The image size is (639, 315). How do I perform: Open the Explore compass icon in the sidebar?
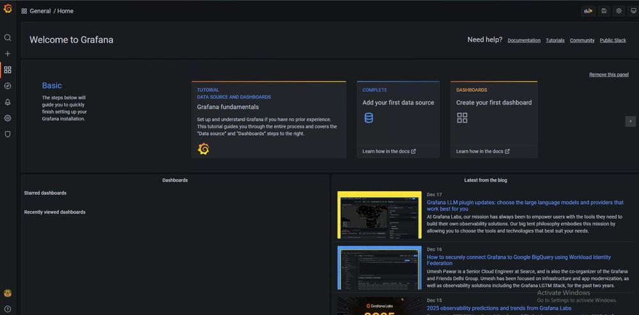pos(7,85)
